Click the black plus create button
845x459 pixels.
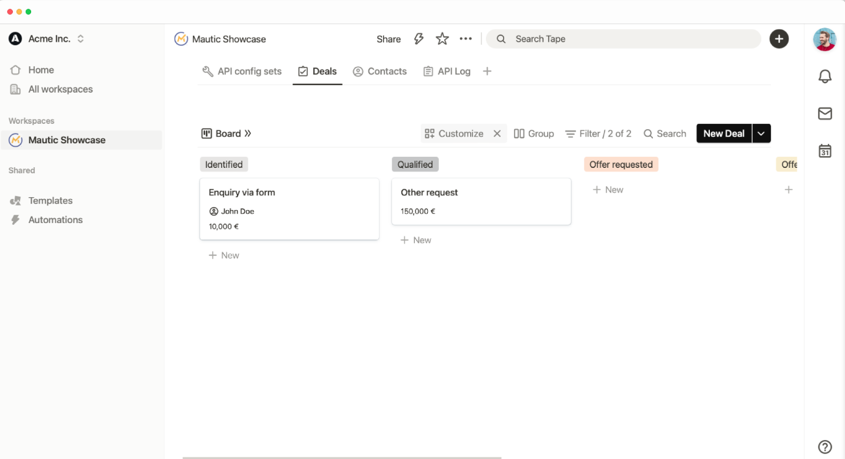pyautogui.click(x=779, y=39)
